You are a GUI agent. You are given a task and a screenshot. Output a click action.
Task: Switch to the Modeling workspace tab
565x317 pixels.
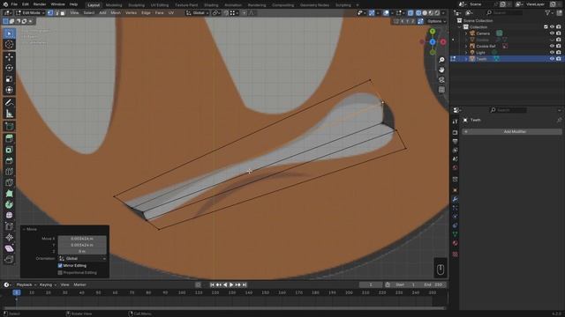point(114,5)
